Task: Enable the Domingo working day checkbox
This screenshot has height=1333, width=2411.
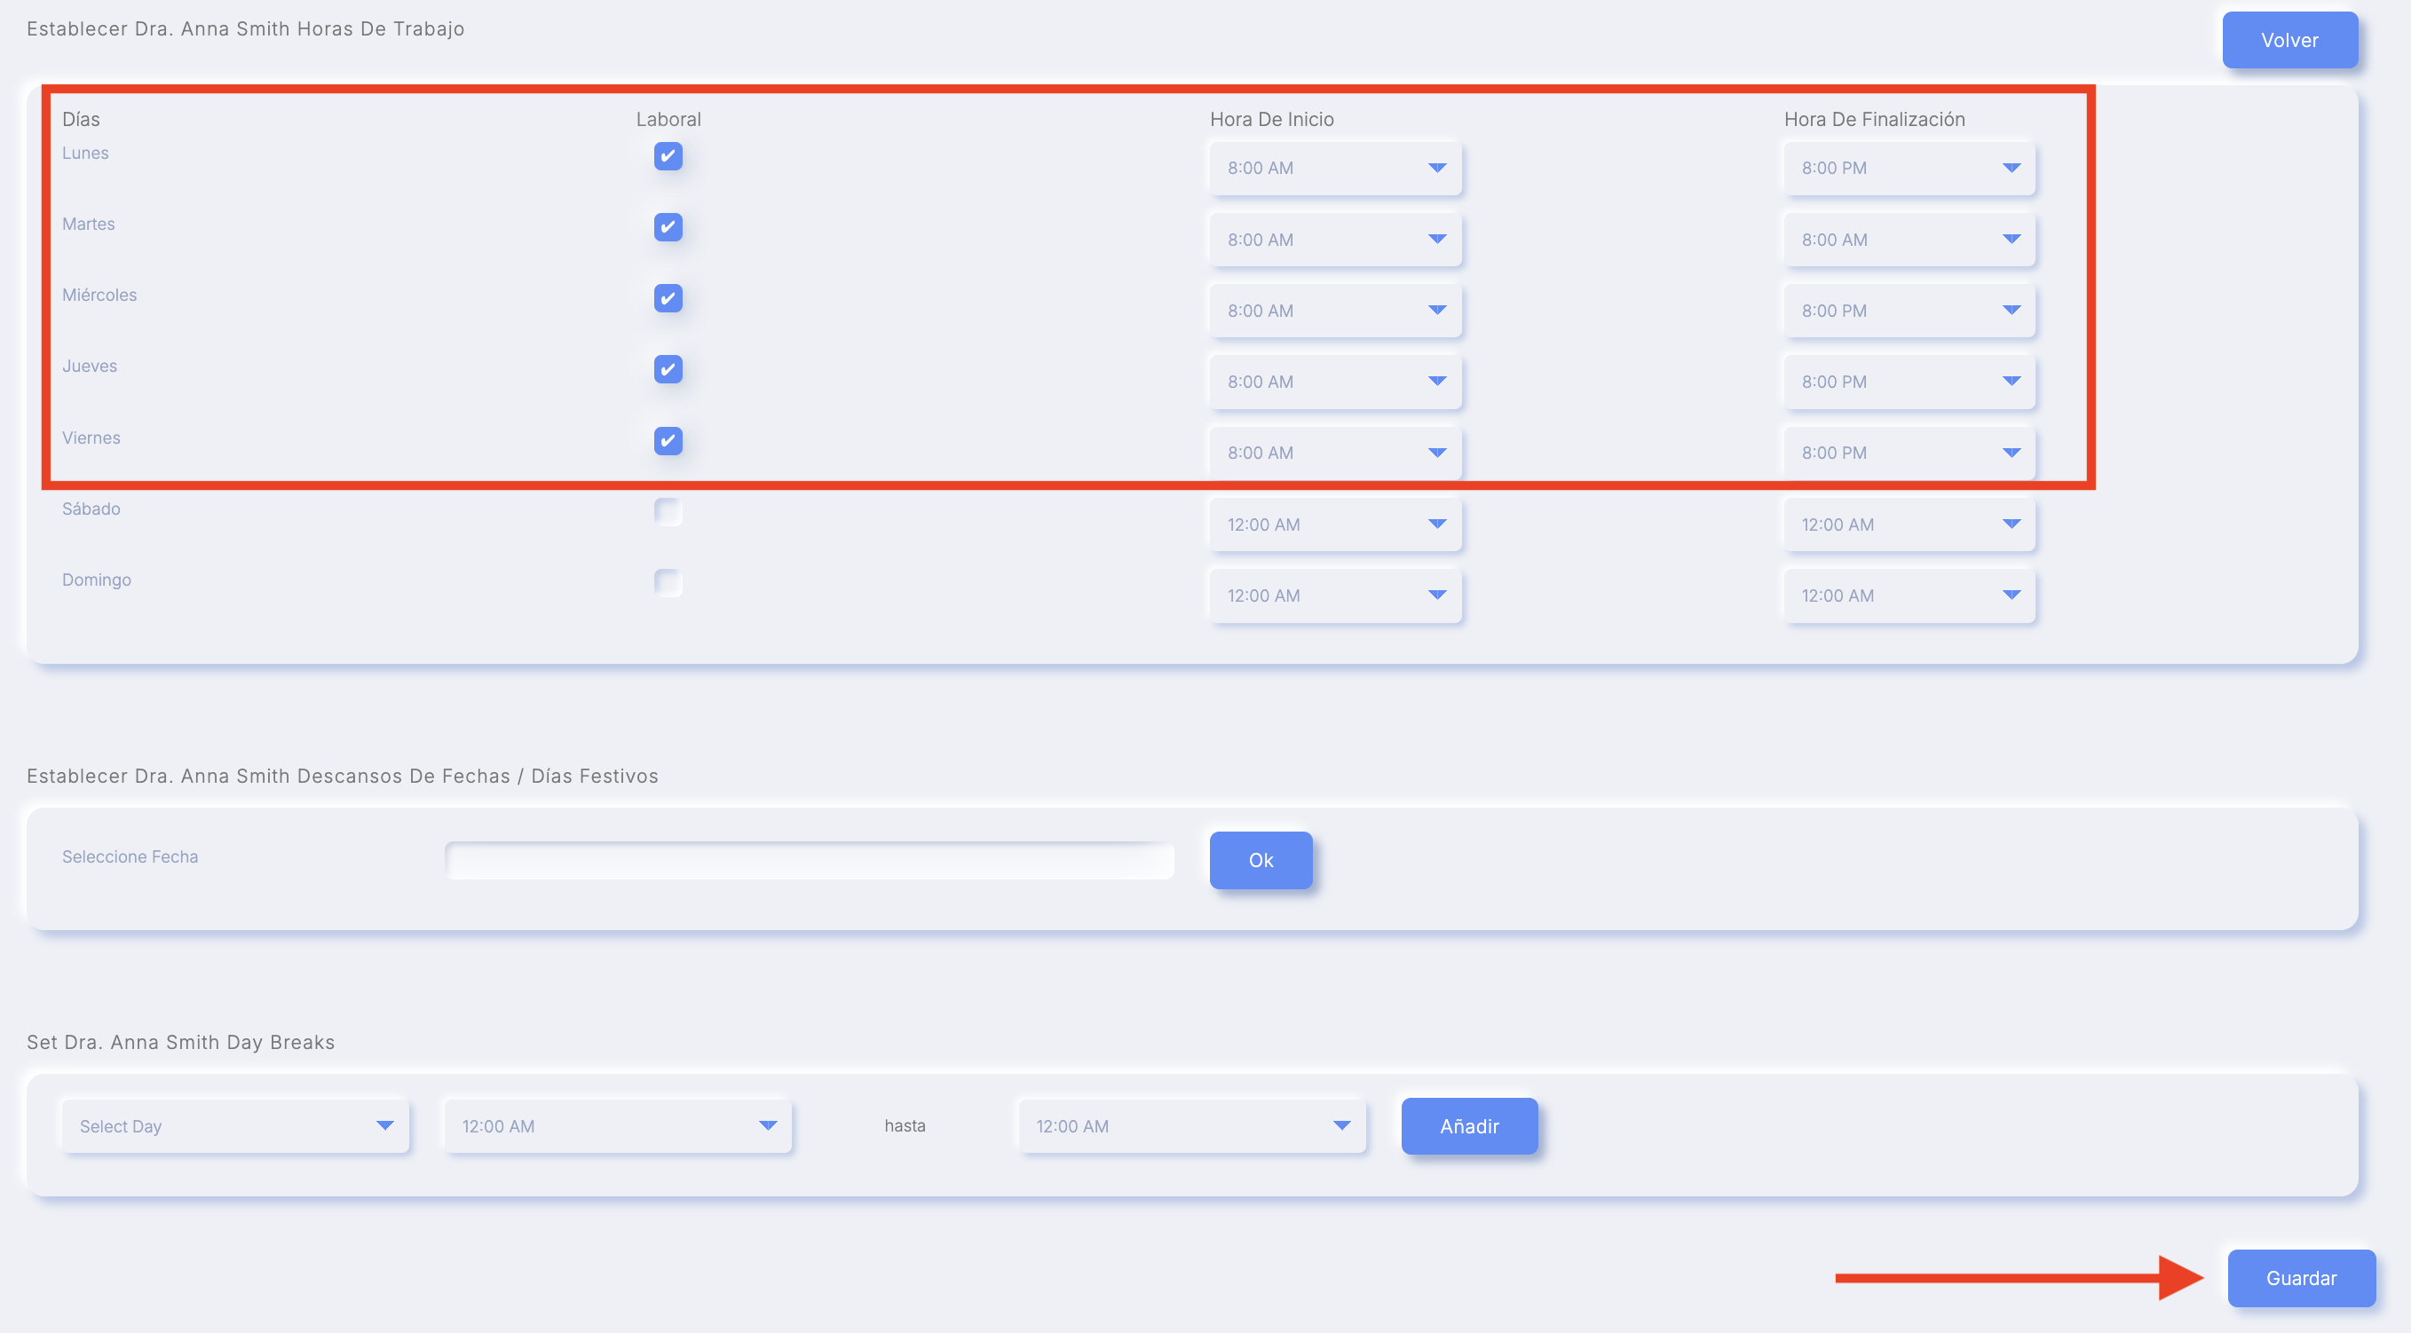Action: point(668,583)
